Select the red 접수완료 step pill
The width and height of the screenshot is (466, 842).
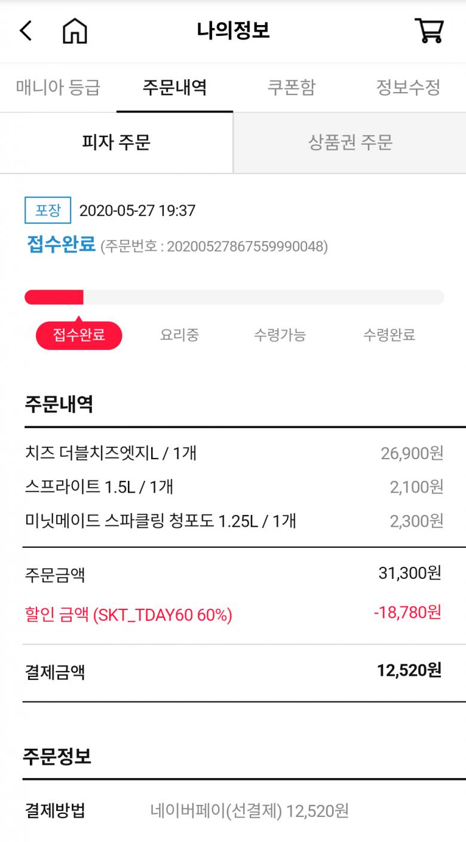[79, 335]
